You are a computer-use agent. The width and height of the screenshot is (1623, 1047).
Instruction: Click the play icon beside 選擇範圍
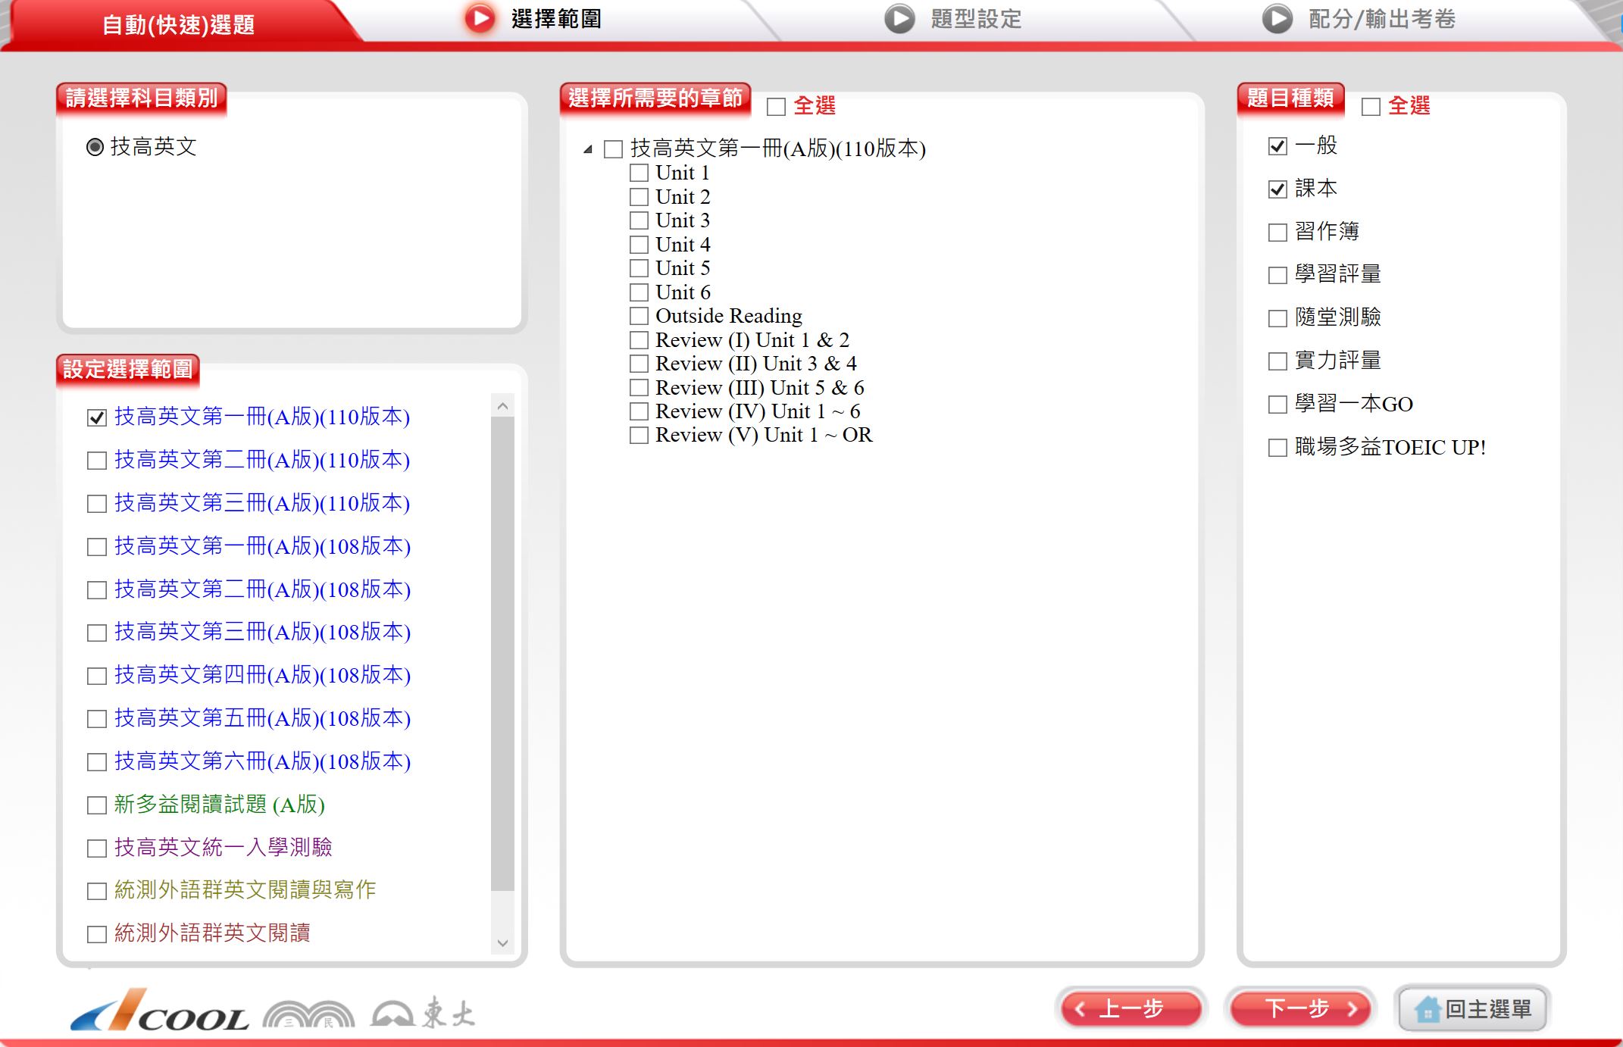tap(480, 18)
